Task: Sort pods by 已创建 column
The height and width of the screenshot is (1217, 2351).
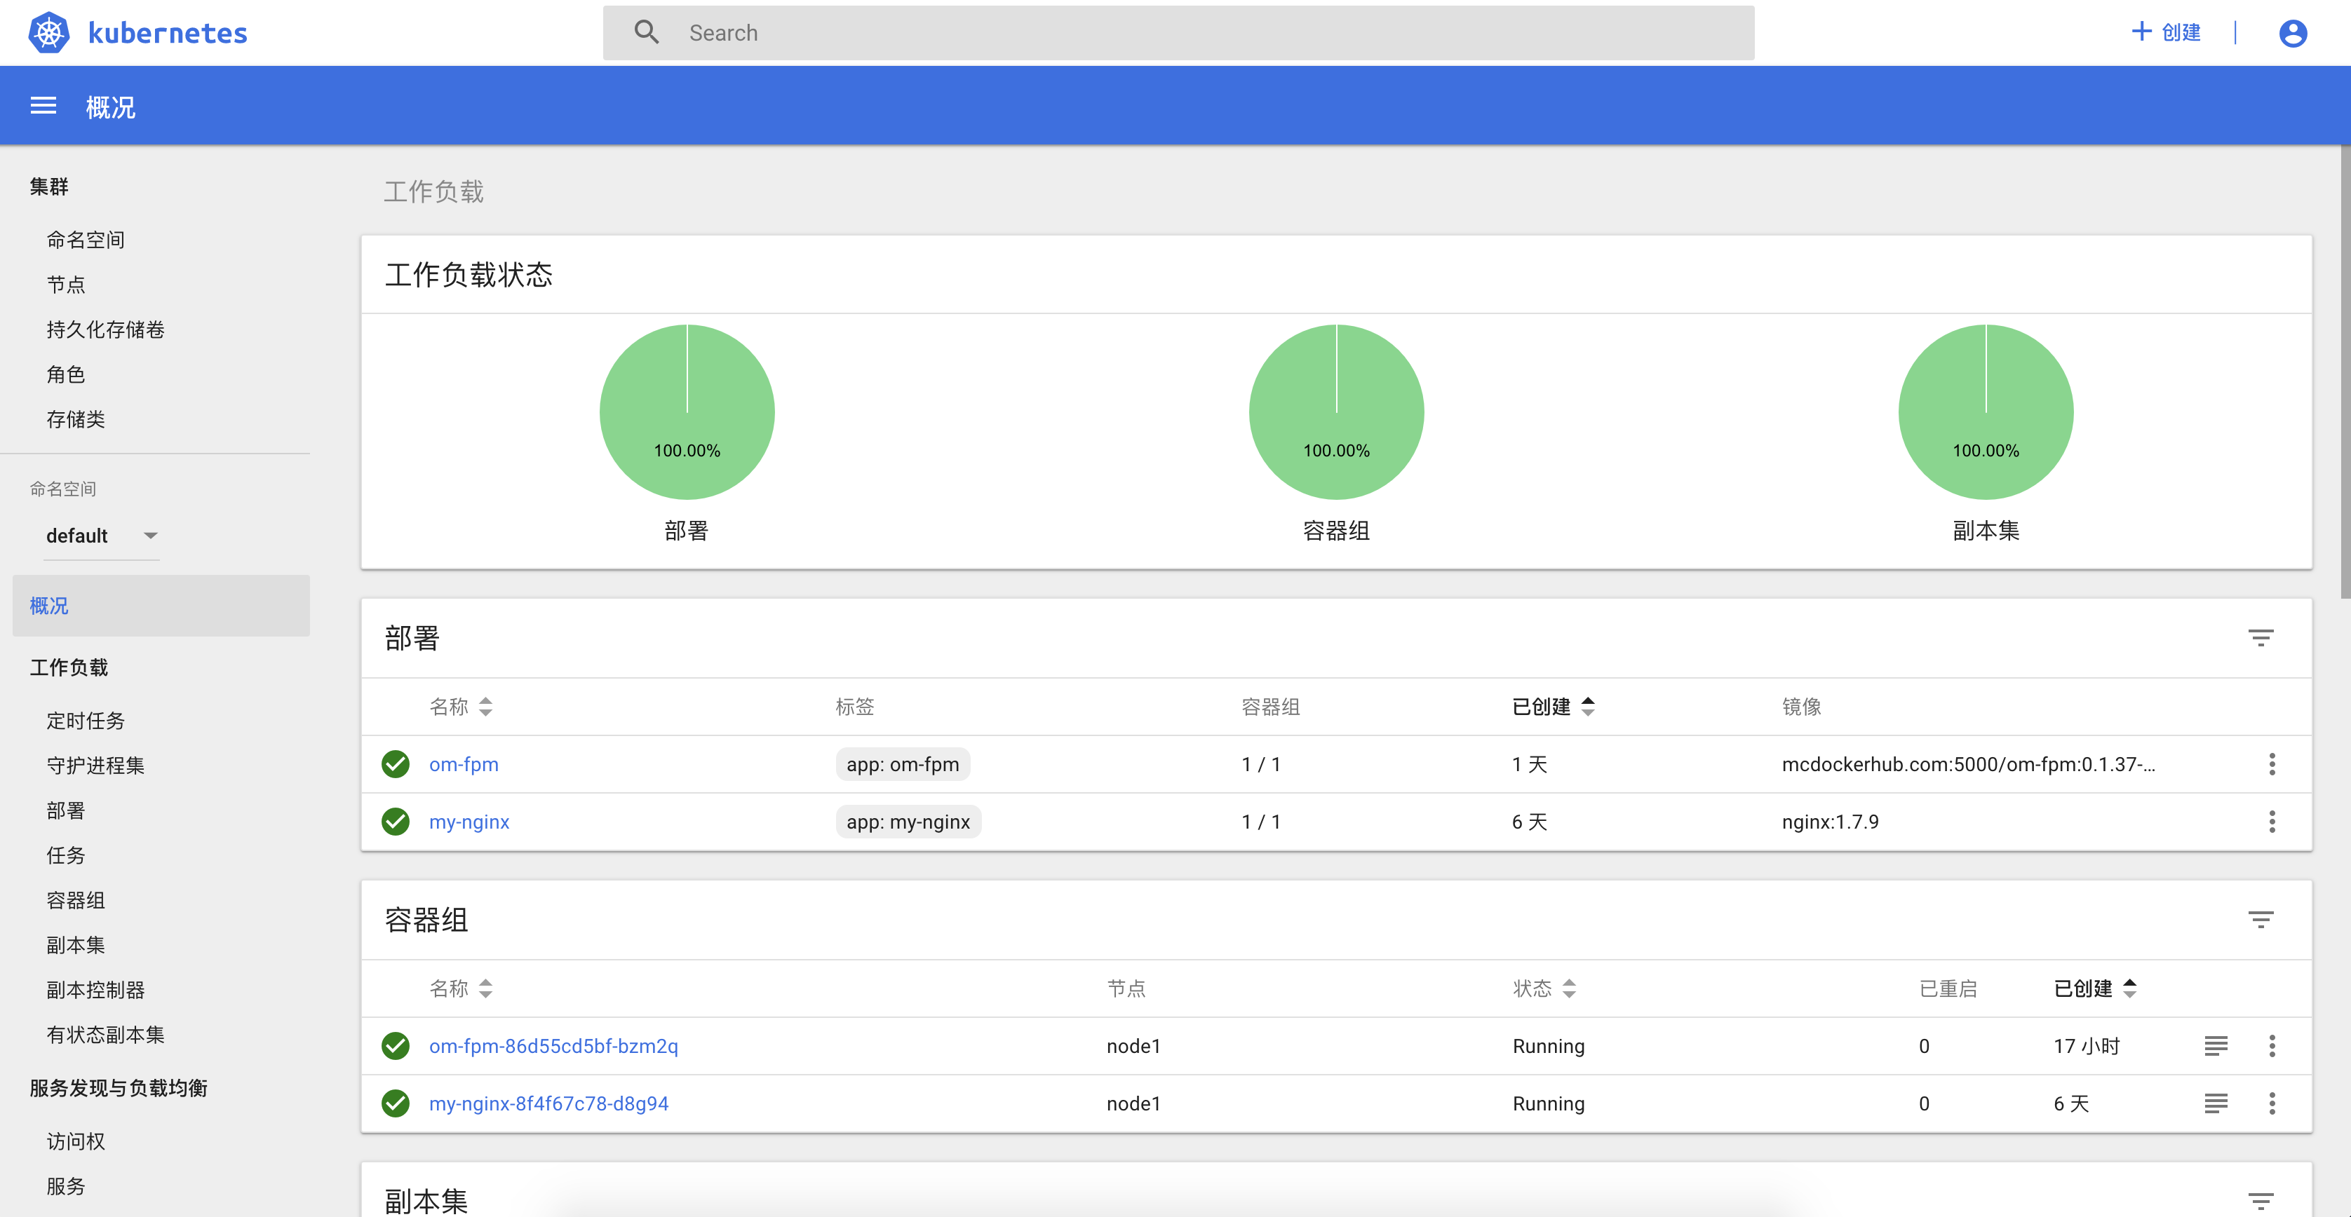Action: coord(2096,988)
